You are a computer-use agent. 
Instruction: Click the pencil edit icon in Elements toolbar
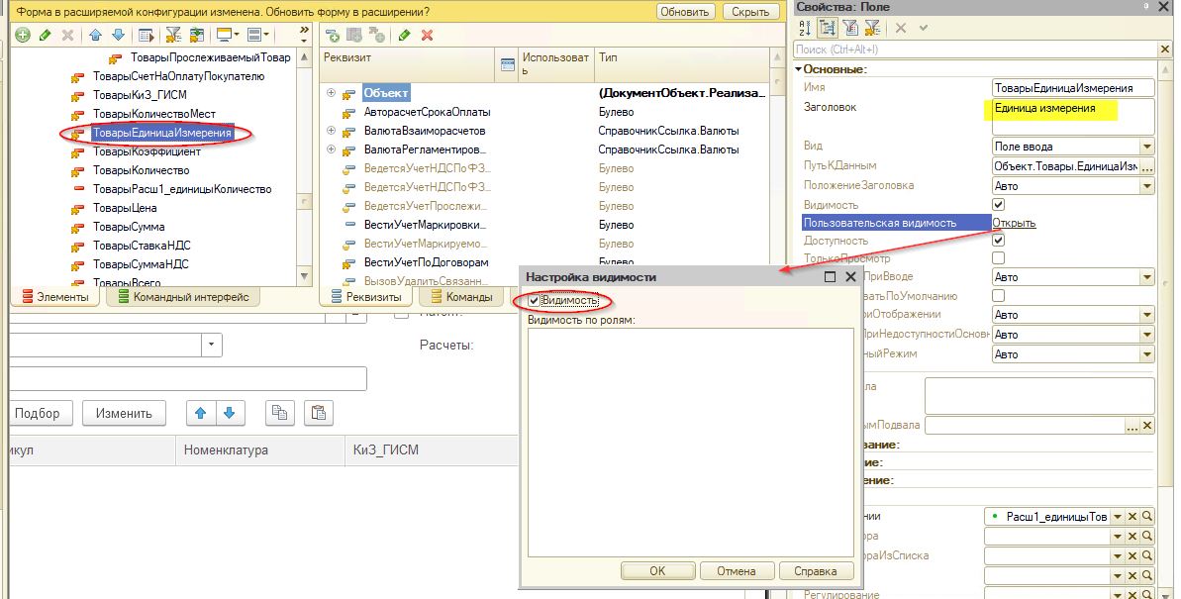click(x=46, y=36)
